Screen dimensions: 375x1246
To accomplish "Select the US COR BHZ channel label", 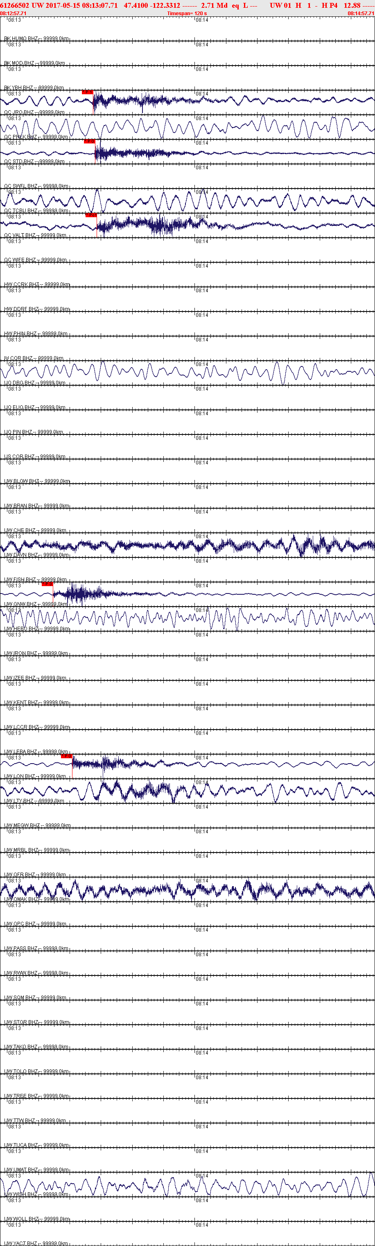I will pos(34,456).
